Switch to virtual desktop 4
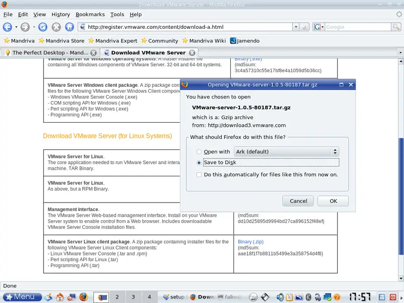Screen dimensions: 404x303 point(149,297)
